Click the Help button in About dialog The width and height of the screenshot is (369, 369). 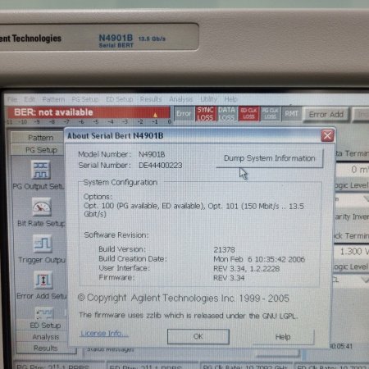pos(283,337)
